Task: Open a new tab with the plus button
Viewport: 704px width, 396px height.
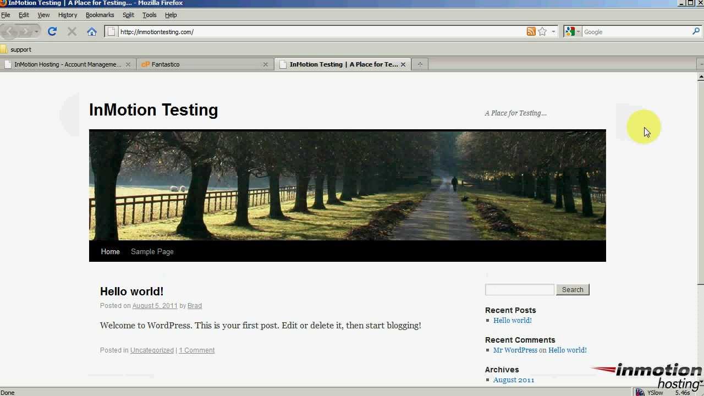Action: tap(420, 64)
